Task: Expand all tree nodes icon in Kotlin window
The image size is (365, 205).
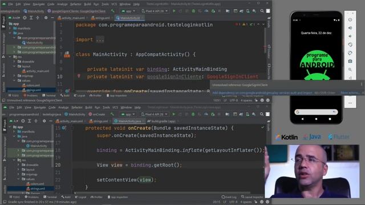Action: [31, 18]
